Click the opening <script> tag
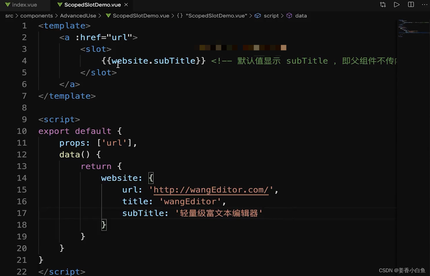The height and width of the screenshot is (276, 430). click(x=59, y=119)
